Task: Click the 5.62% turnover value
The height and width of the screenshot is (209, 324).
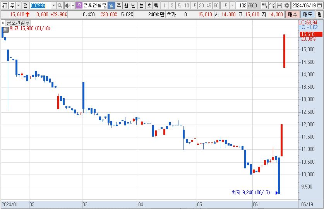Action: pos(127,14)
